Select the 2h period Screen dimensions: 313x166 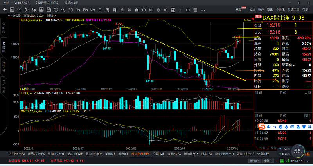point(85,10)
